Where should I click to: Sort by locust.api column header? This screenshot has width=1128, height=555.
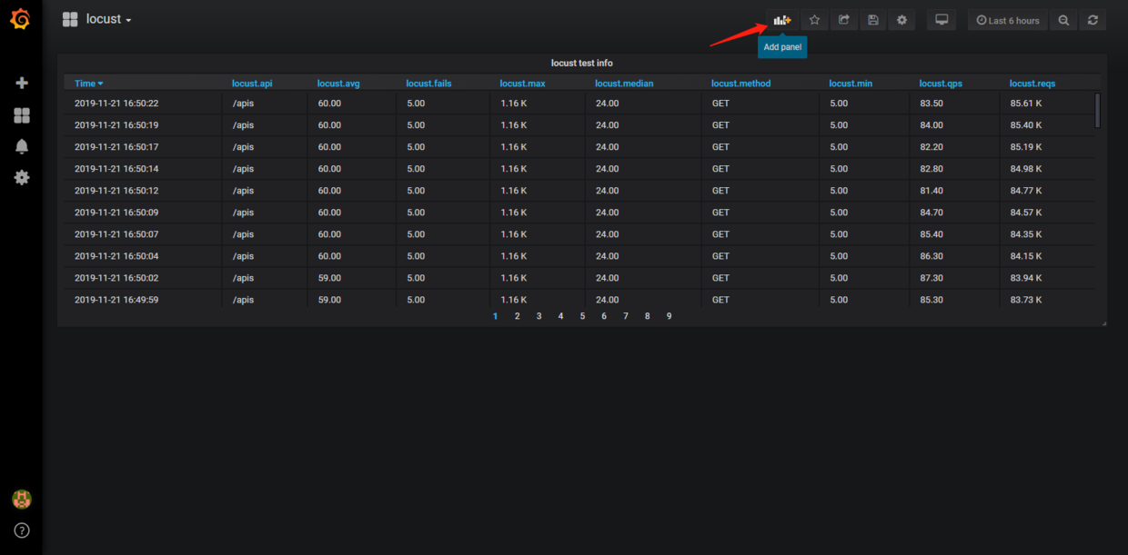tap(252, 84)
